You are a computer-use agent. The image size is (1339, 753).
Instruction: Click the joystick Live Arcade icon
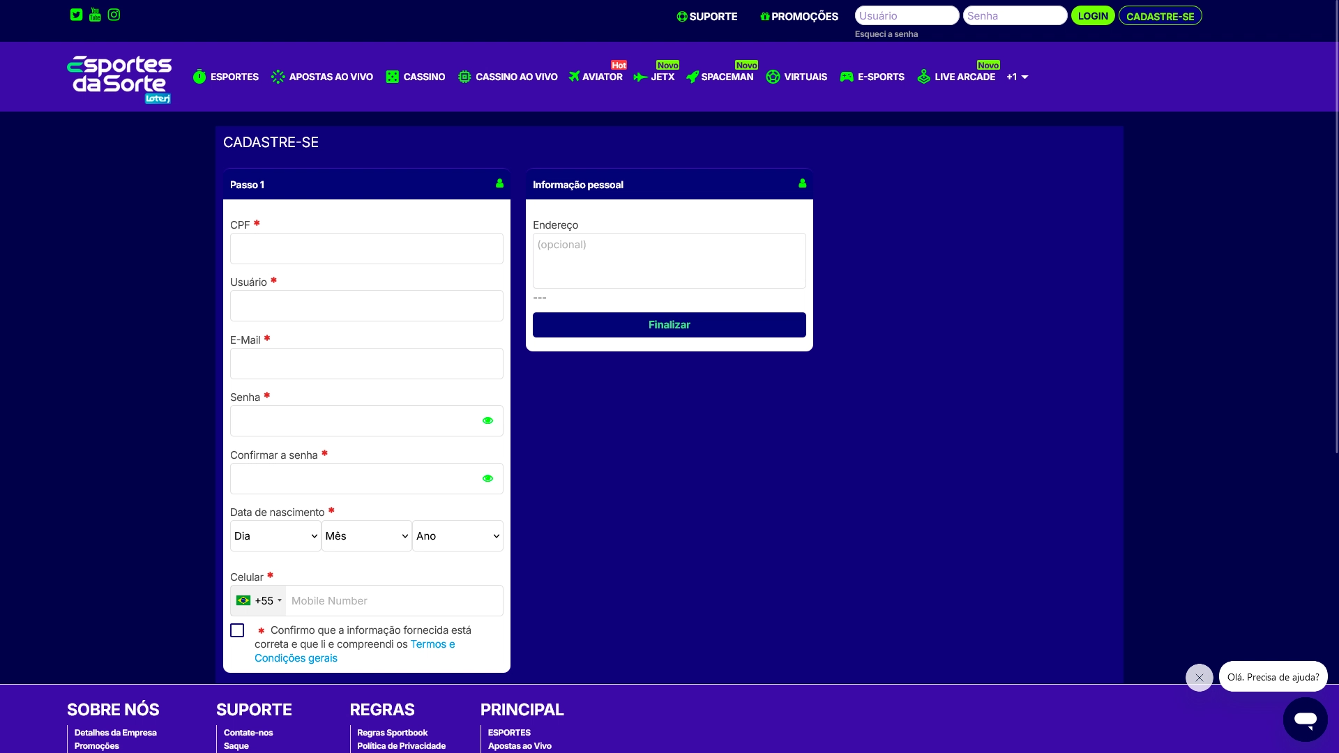(924, 77)
